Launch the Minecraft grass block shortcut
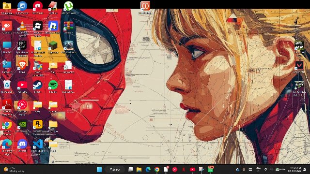The image size is (310, 174). click(x=53, y=45)
